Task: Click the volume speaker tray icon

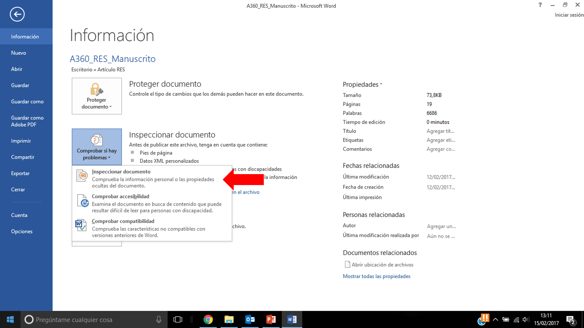Action: coord(526,319)
